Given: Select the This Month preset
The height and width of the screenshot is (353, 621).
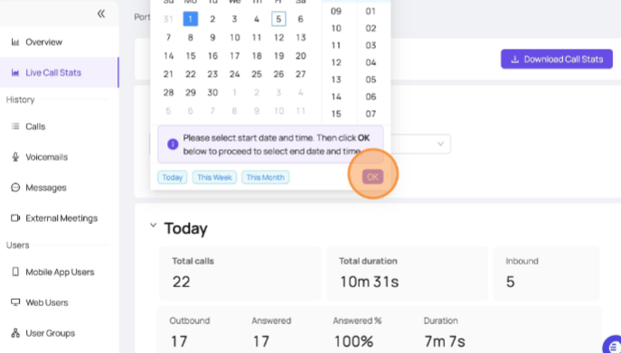Looking at the screenshot, I should [x=266, y=177].
